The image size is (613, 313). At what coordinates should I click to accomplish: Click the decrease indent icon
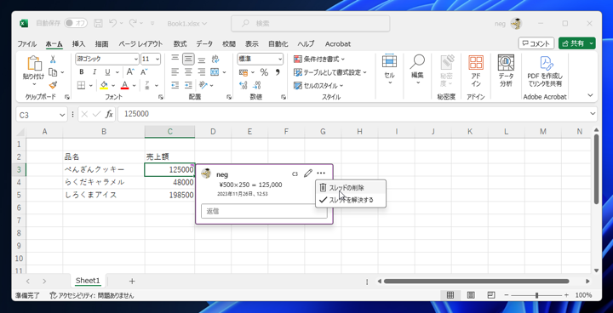click(x=175, y=85)
